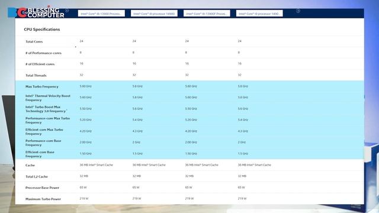Click Total Cores value 24 under i9-13900
Screen dimensions: 379x213
(82, 41)
